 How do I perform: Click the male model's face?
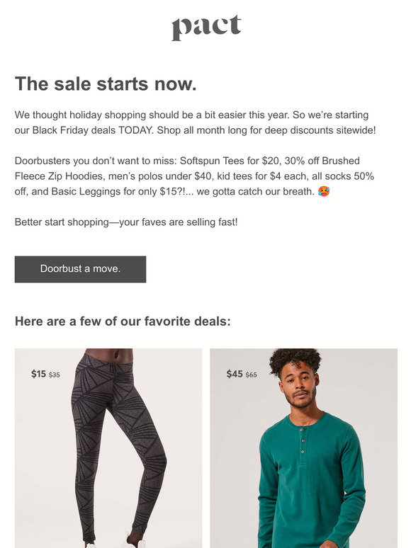pos(298,388)
